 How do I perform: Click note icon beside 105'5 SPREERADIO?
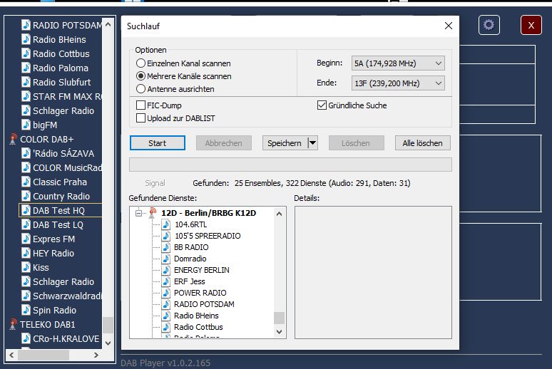[x=166, y=235]
